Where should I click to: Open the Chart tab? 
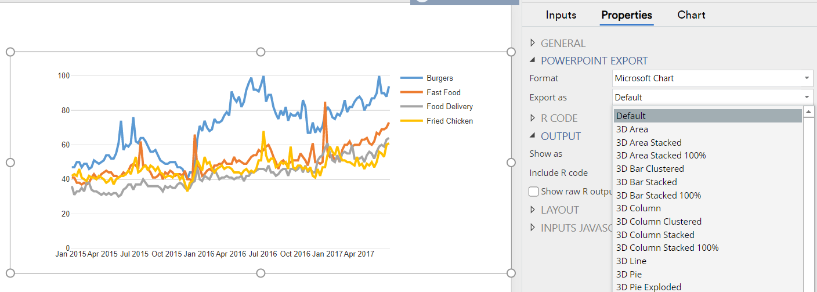(691, 15)
